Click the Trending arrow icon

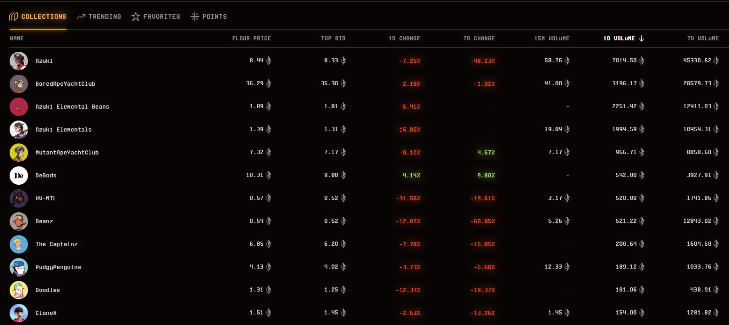click(x=81, y=17)
